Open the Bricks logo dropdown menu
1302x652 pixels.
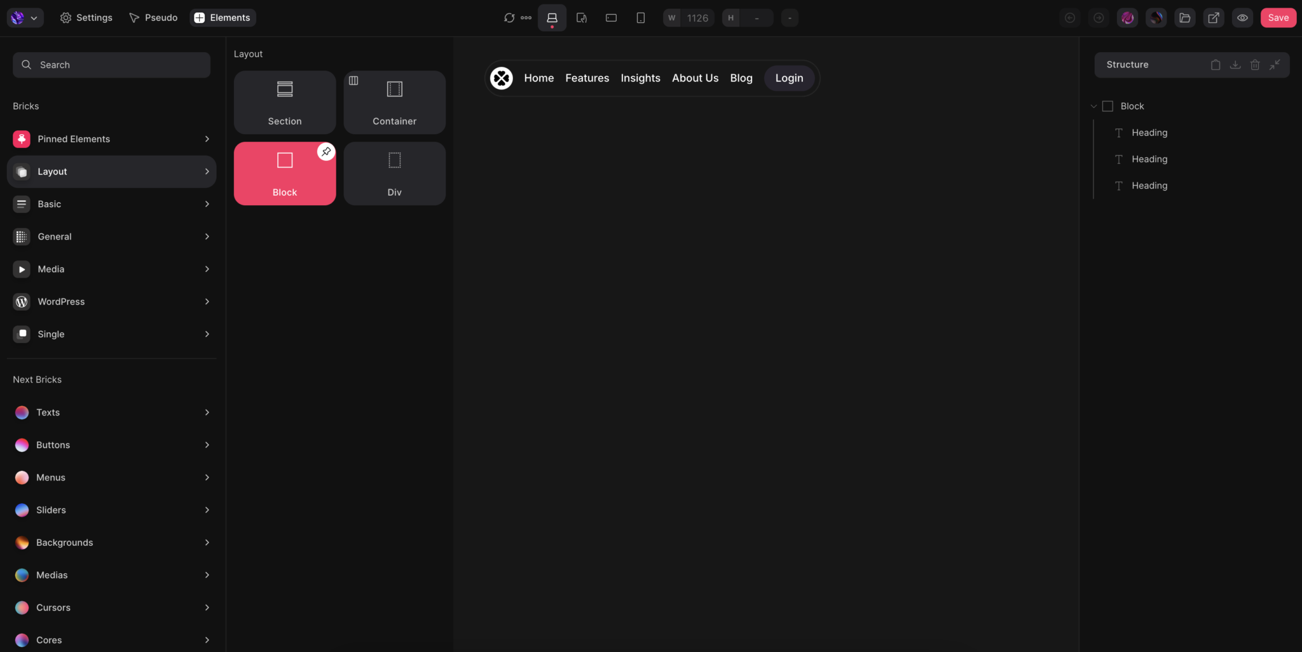click(x=25, y=18)
